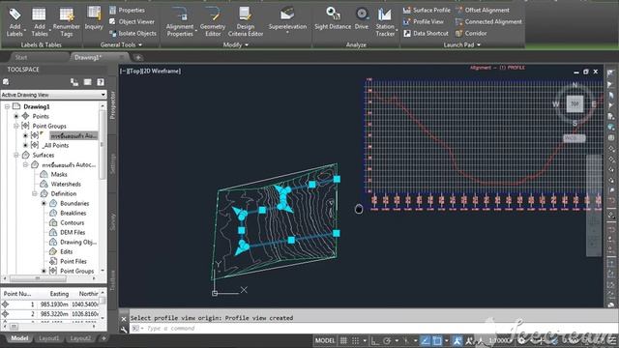Viewport: 619px width, 348px height.
Task: Select the _All Points tree item
Action: pyautogui.click(x=55, y=145)
